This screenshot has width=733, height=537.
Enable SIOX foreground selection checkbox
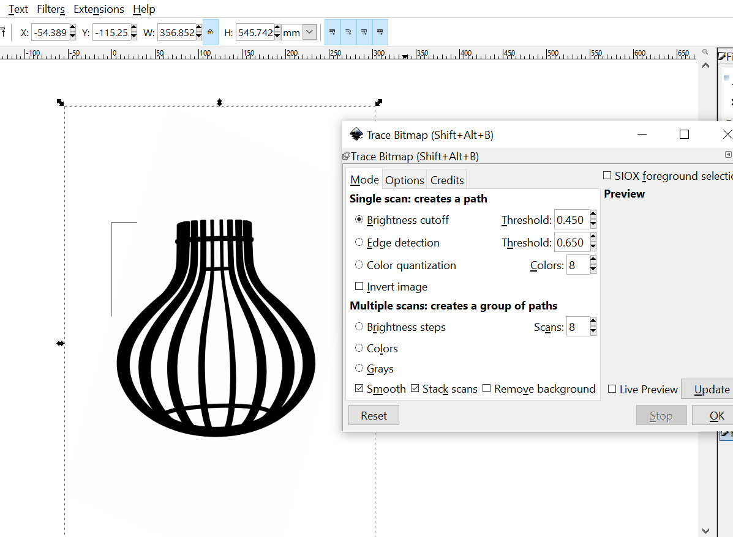click(607, 175)
